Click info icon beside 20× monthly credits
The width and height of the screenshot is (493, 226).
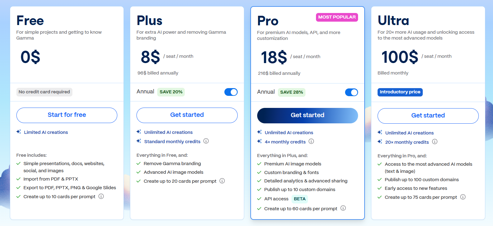click(x=435, y=142)
